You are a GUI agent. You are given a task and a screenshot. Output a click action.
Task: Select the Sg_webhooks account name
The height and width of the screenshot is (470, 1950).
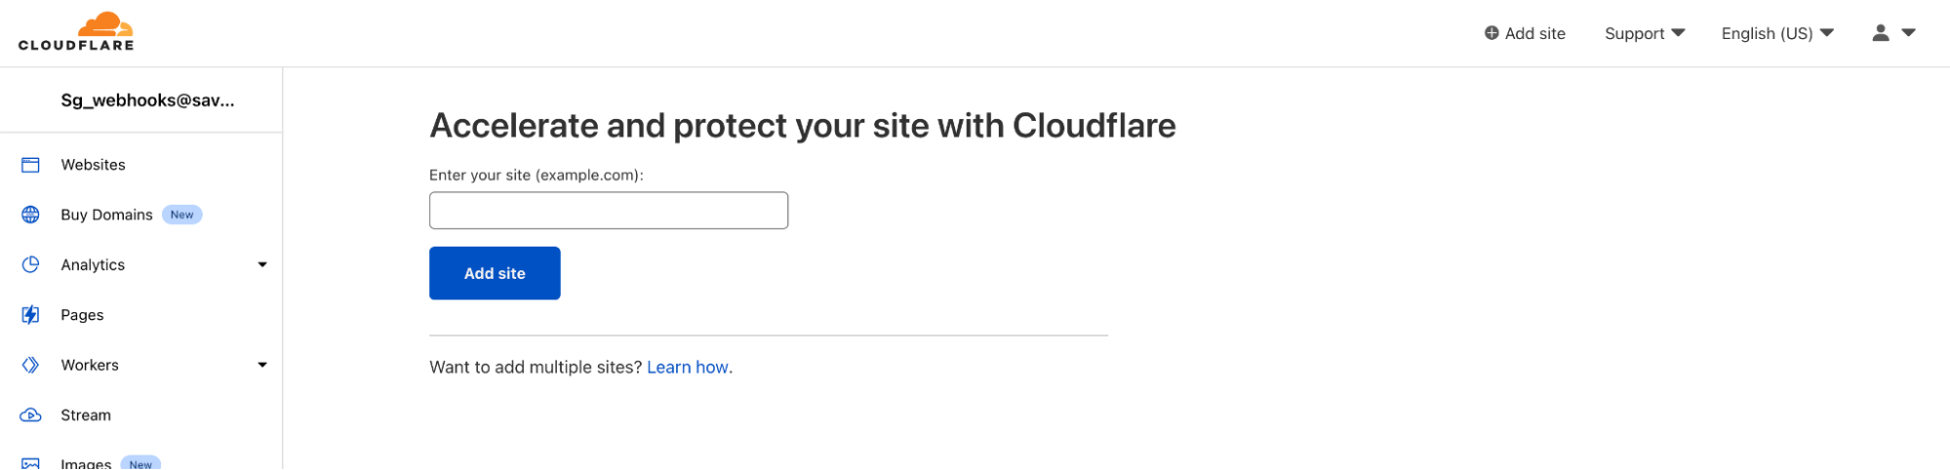coord(147,100)
